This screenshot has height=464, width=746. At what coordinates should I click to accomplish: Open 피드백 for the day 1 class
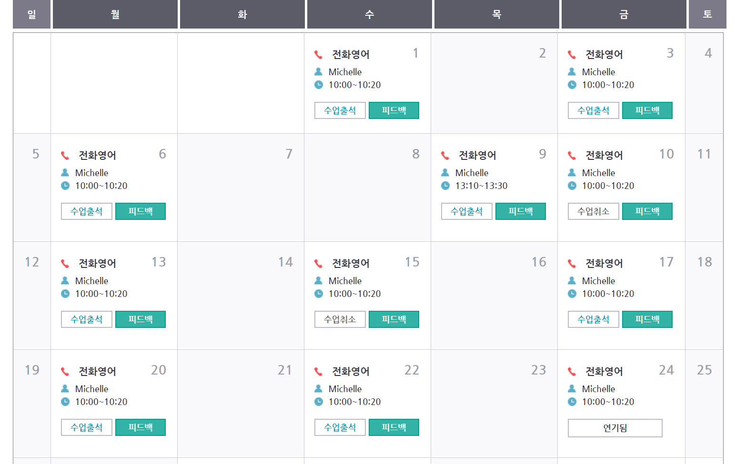pos(394,110)
